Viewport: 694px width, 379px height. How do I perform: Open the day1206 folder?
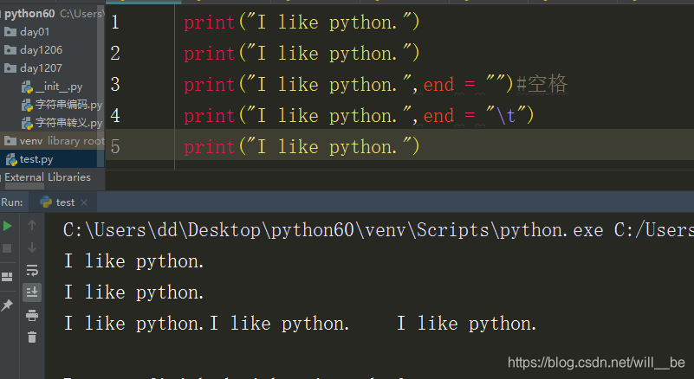[x=42, y=50]
